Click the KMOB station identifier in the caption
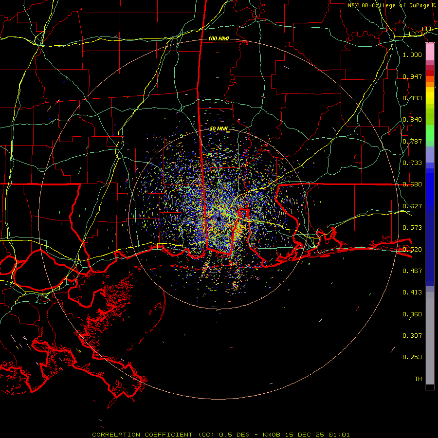The image size is (438, 438). tap(271, 435)
